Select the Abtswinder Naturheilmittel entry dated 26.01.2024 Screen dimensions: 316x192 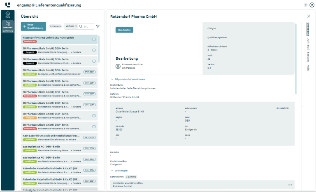click(59, 181)
